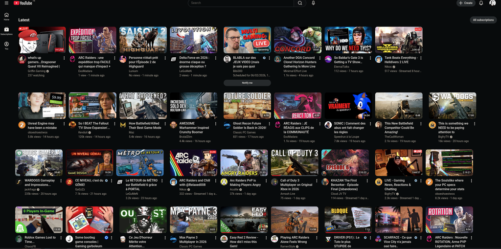Open title 'Playing ARC Raiders Alone Feels Wrong'

(295, 240)
